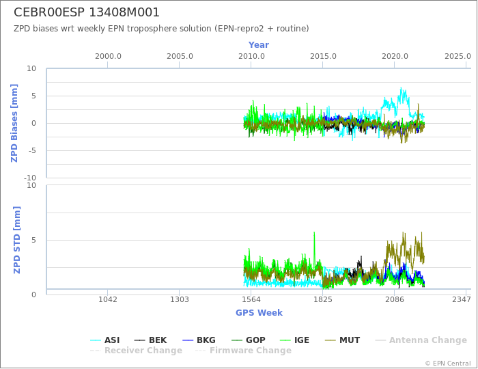Click the blue BKG line marker

click(x=188, y=340)
